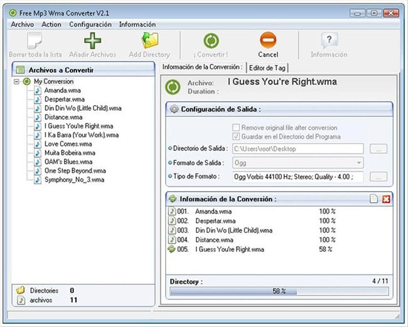The height and width of the screenshot is (327, 408).
Task: Toggle Guardar en el Directorio del Programa
Action: coord(237,137)
